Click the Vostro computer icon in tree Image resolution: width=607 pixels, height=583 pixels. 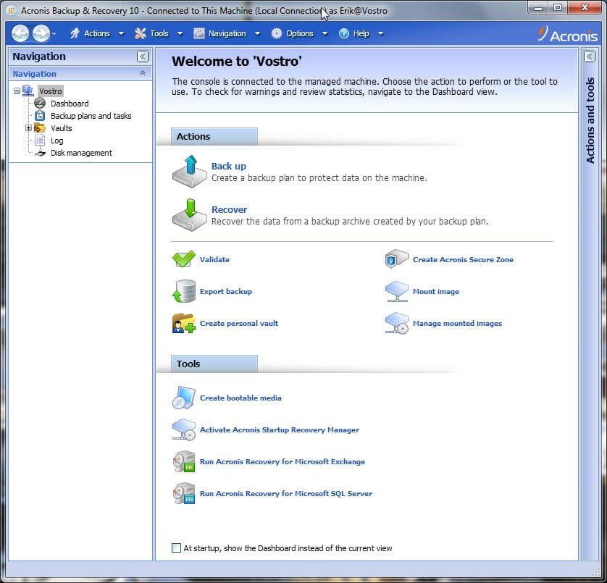pos(28,91)
